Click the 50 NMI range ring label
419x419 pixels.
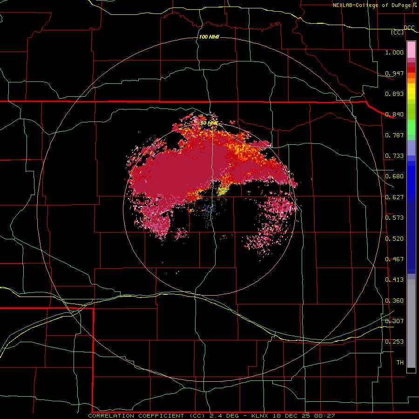coord(209,123)
